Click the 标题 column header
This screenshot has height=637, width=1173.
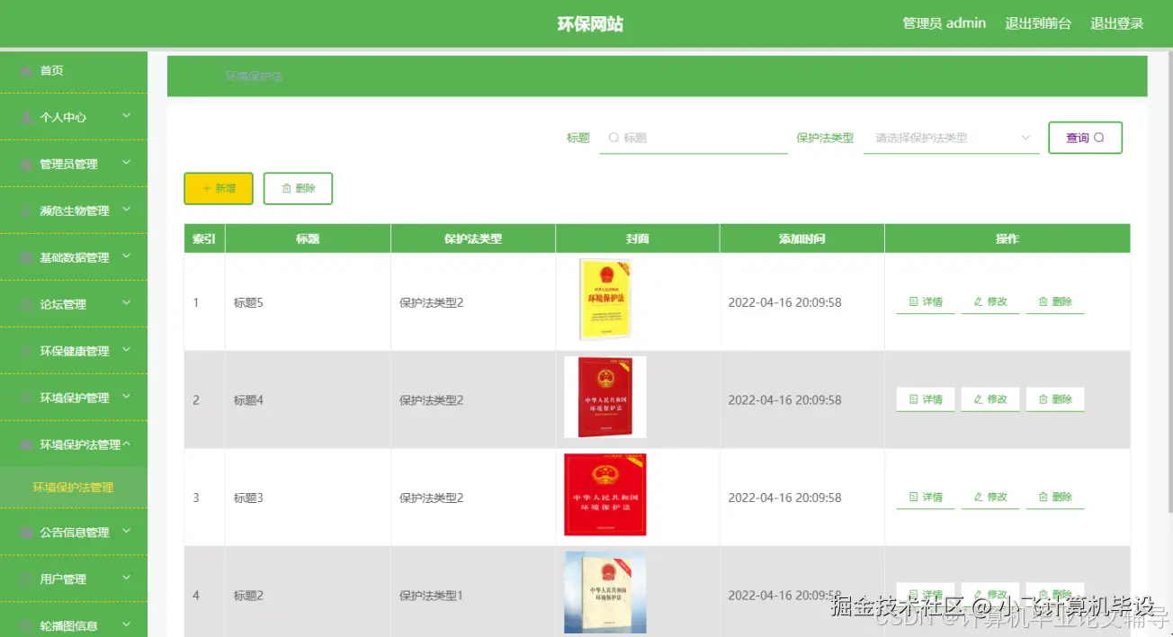[x=308, y=238]
